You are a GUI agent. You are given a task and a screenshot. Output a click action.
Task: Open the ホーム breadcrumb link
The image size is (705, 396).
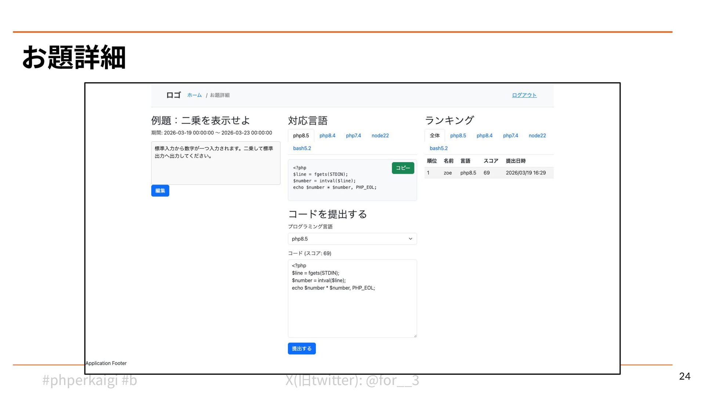click(x=194, y=95)
